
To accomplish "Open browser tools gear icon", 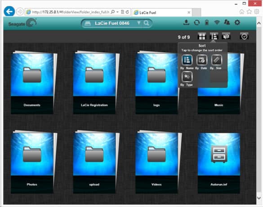I will click(x=257, y=12).
